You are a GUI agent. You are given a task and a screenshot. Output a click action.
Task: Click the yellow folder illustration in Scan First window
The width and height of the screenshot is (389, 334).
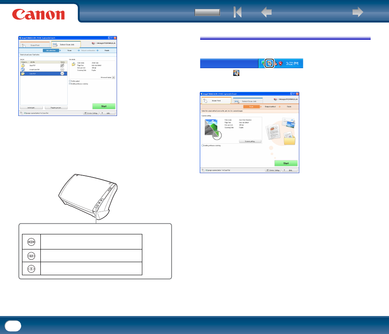click(290, 138)
